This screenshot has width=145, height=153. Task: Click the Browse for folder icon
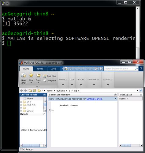(x=35, y=91)
